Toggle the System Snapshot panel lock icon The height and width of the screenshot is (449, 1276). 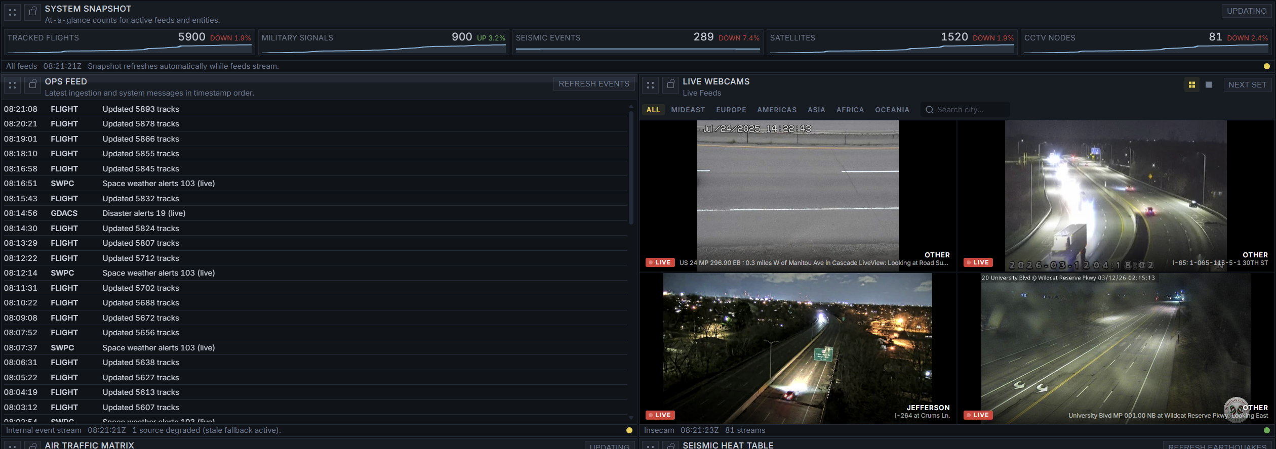click(x=33, y=11)
